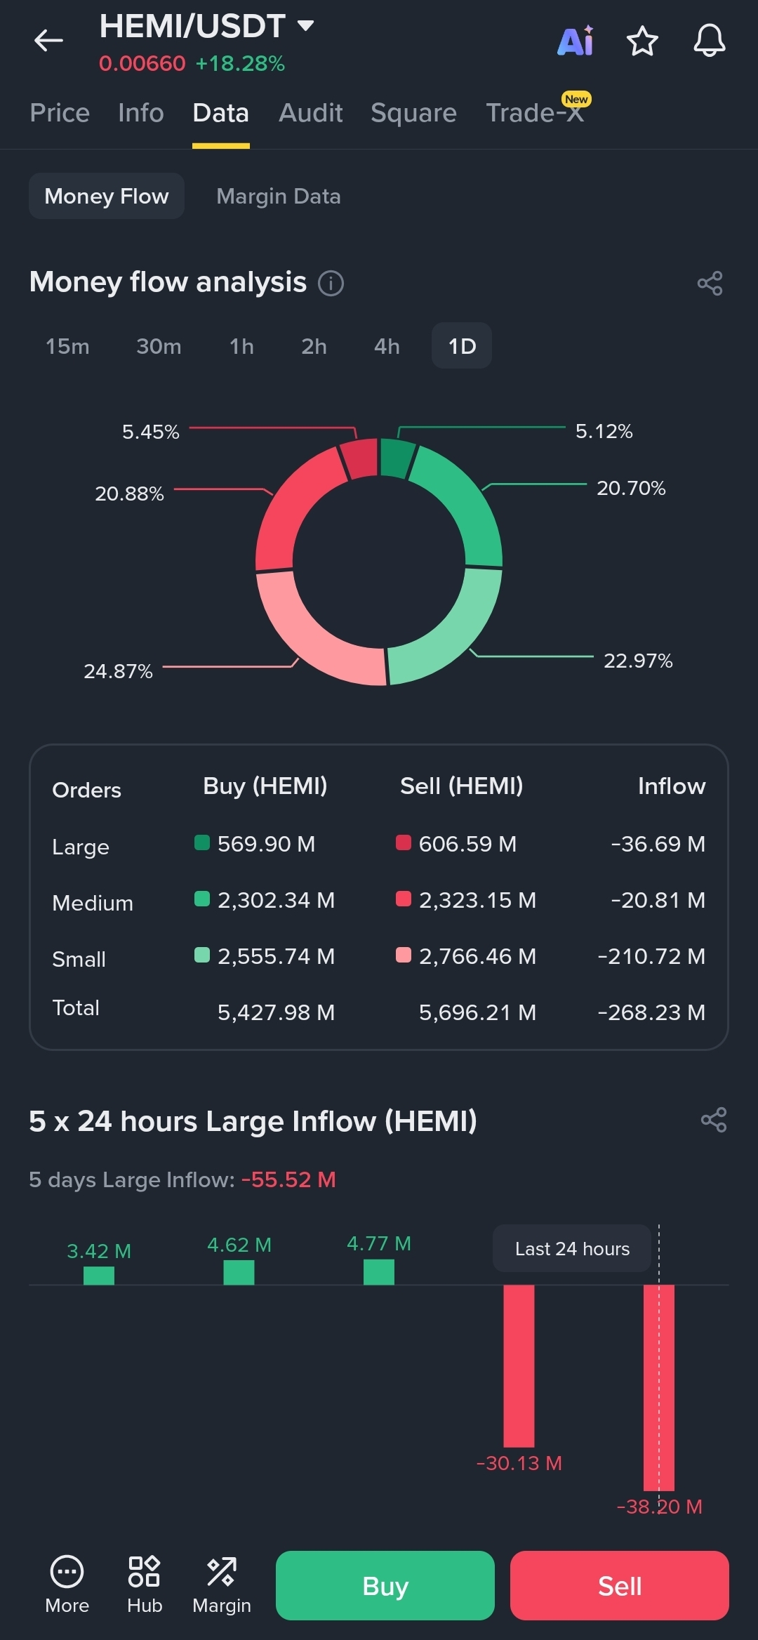The height and width of the screenshot is (1640, 758).
Task: Choose the 1D timeframe
Action: click(462, 346)
